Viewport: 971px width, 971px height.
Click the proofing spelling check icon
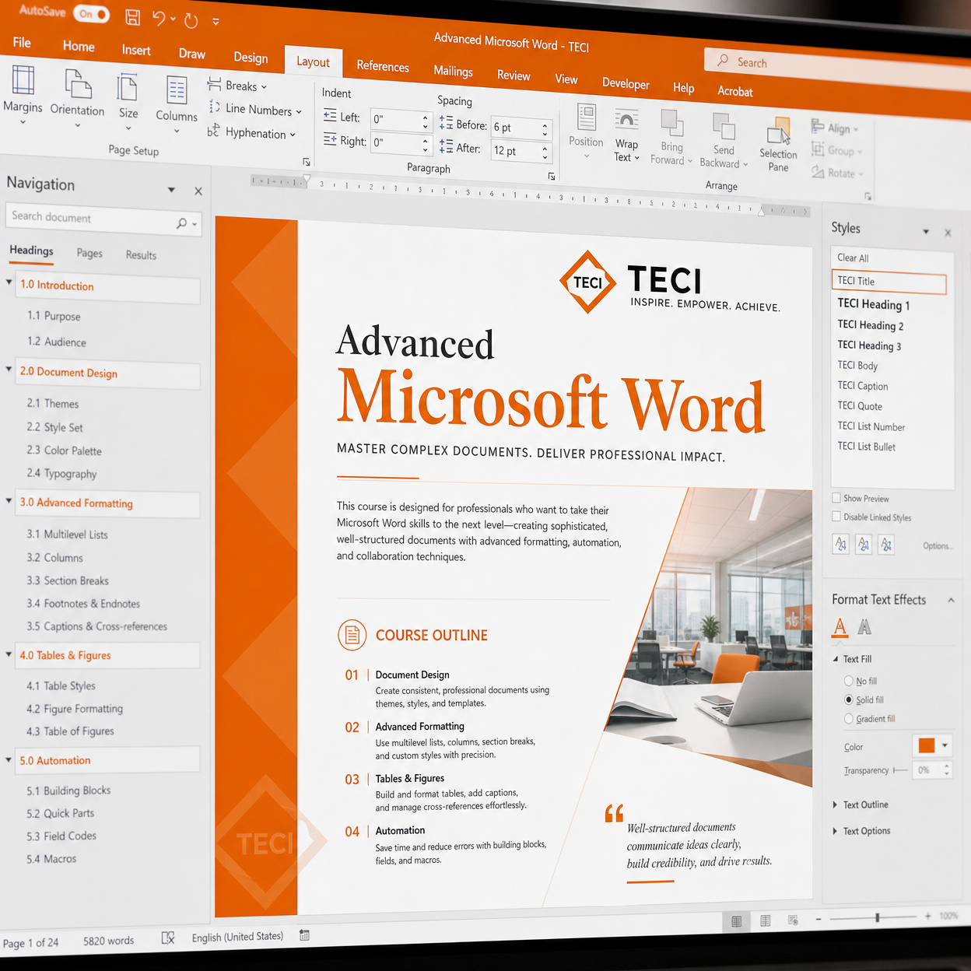click(x=167, y=938)
